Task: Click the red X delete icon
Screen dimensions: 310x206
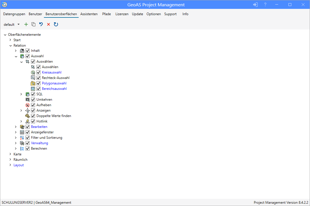Action: (49, 24)
